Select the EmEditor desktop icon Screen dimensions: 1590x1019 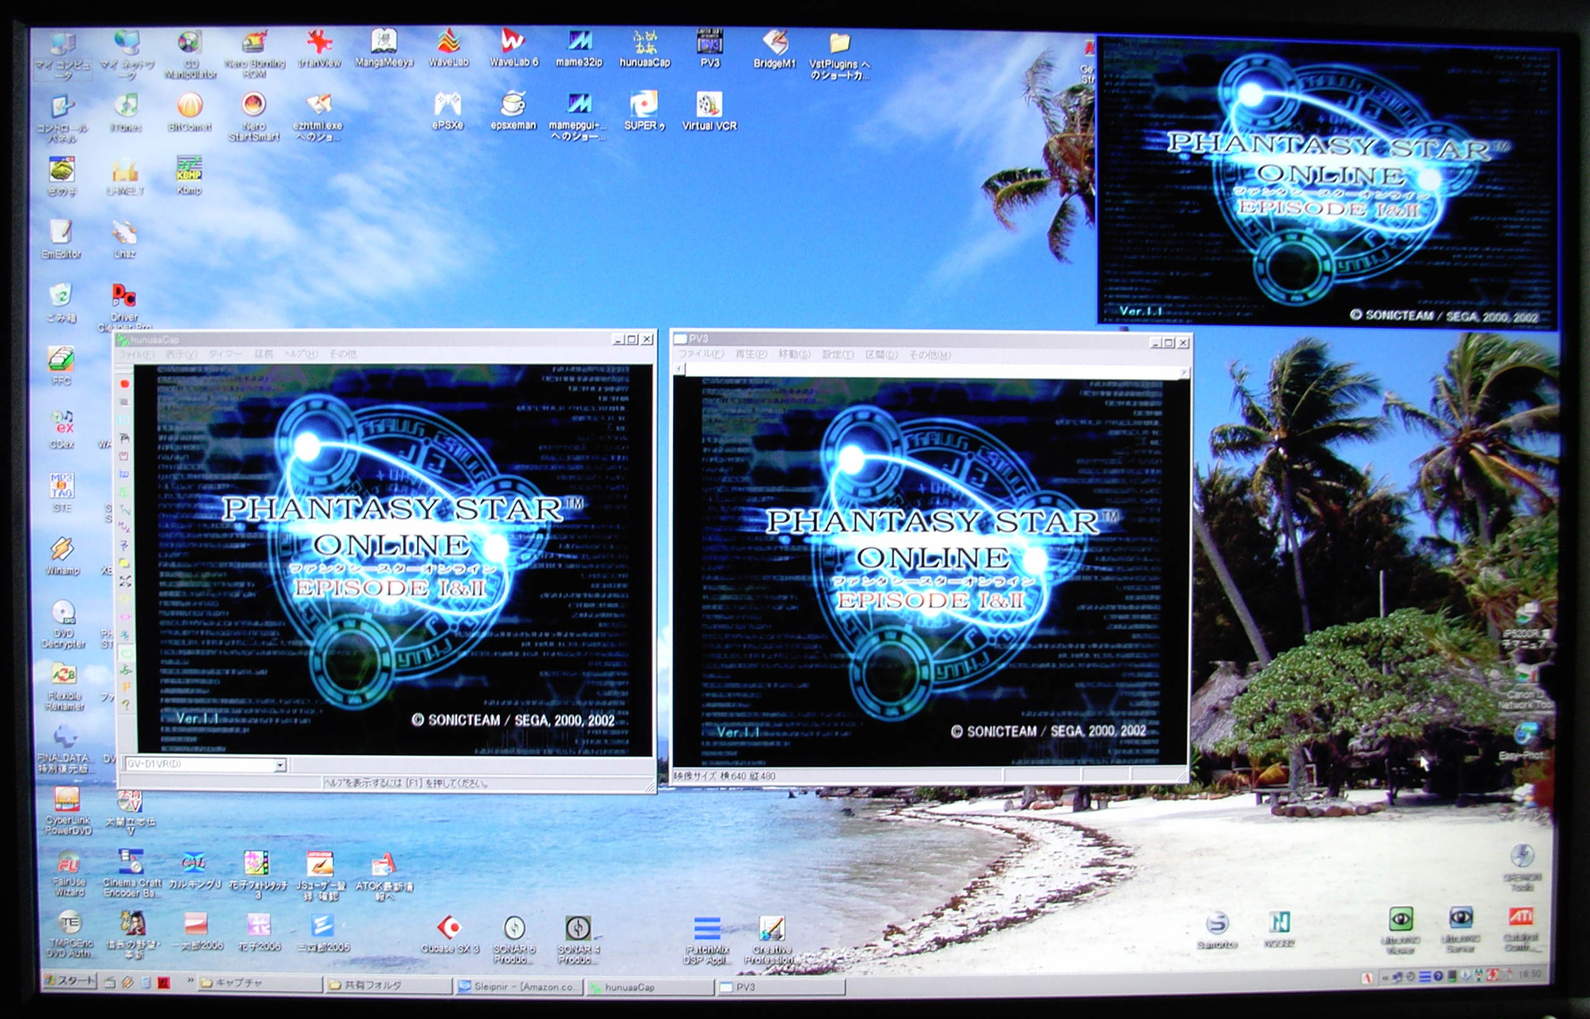(61, 240)
